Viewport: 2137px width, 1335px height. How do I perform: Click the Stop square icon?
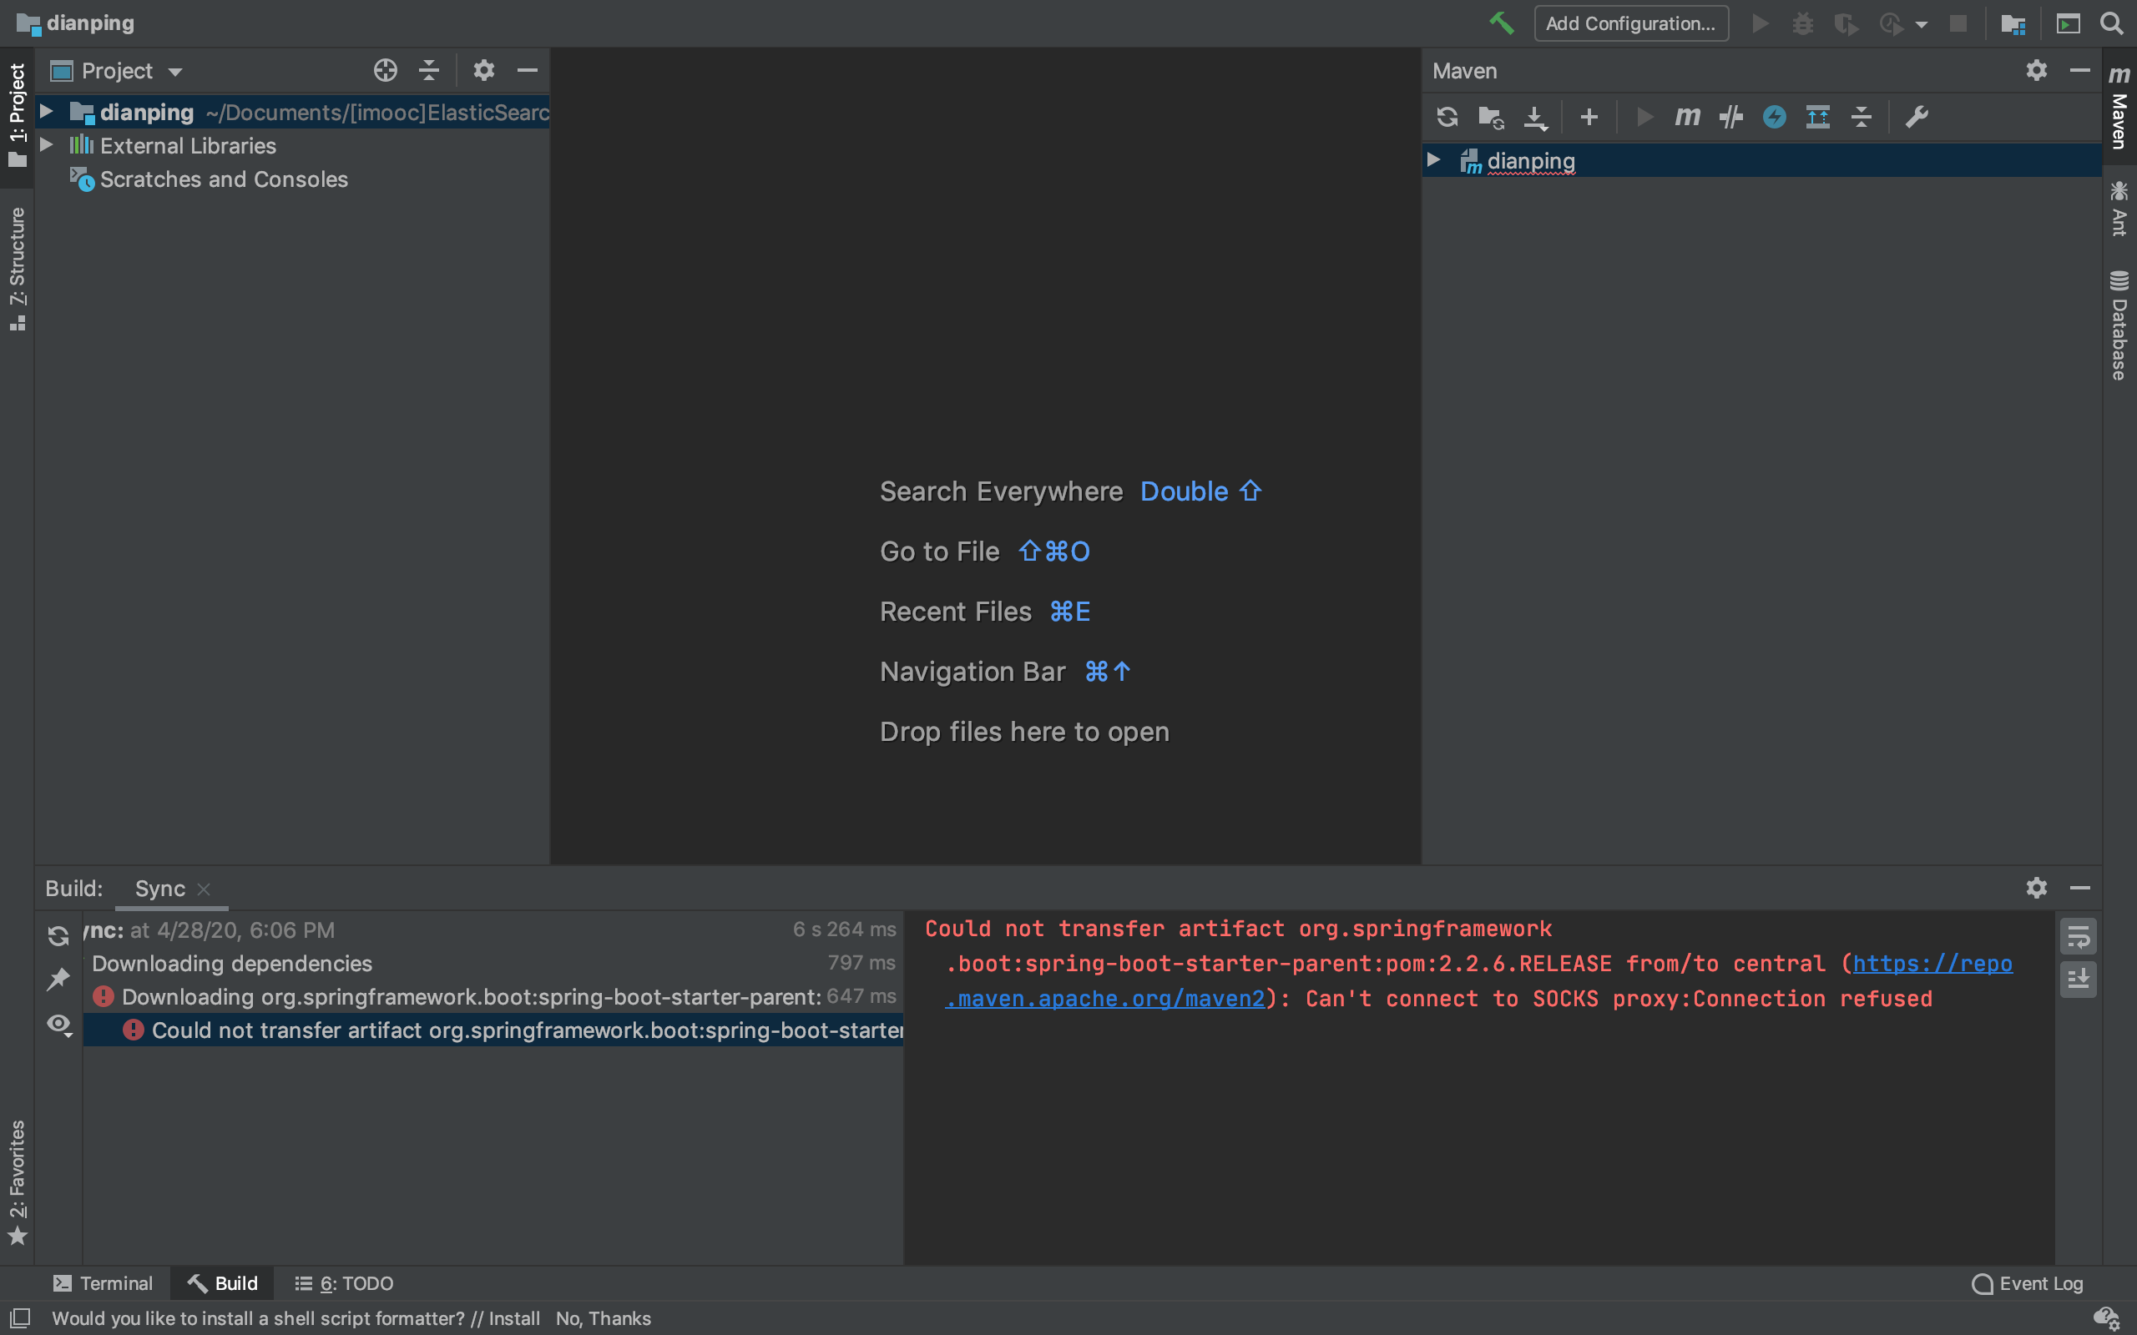pos(1958,24)
